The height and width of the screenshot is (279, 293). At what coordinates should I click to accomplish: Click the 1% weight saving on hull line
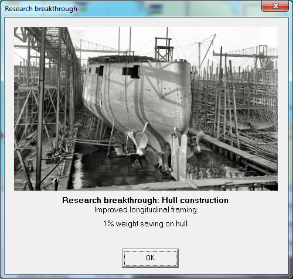pyautogui.click(x=145, y=223)
